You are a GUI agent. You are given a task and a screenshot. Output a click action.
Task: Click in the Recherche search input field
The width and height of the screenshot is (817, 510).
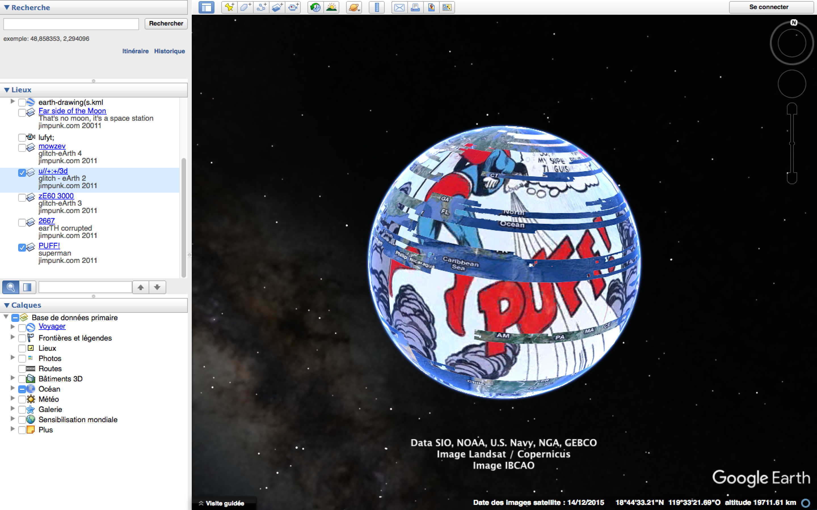71,24
